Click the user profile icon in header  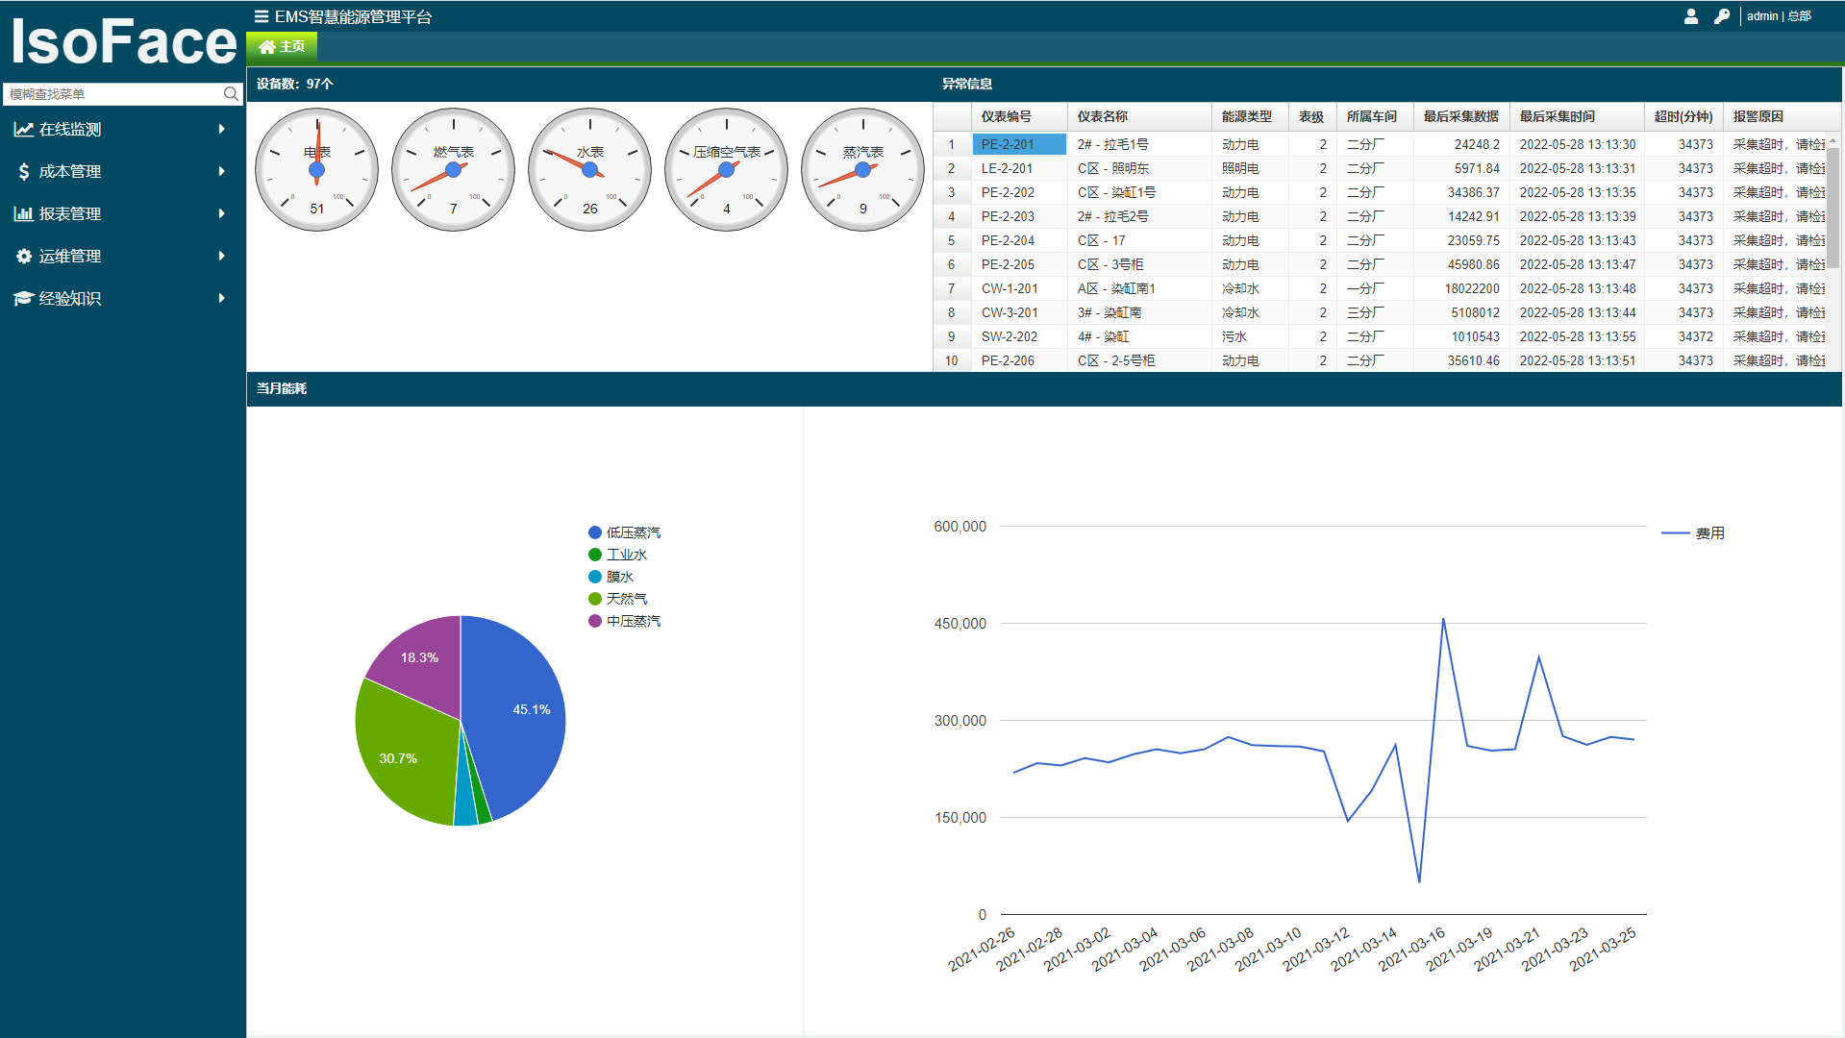1690,16
